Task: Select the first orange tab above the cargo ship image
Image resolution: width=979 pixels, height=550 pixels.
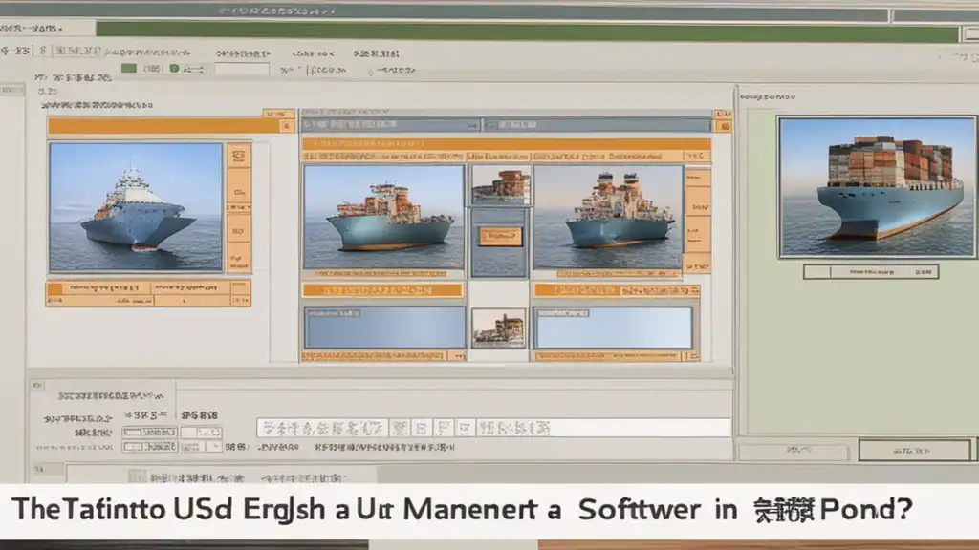Action: 383,157
